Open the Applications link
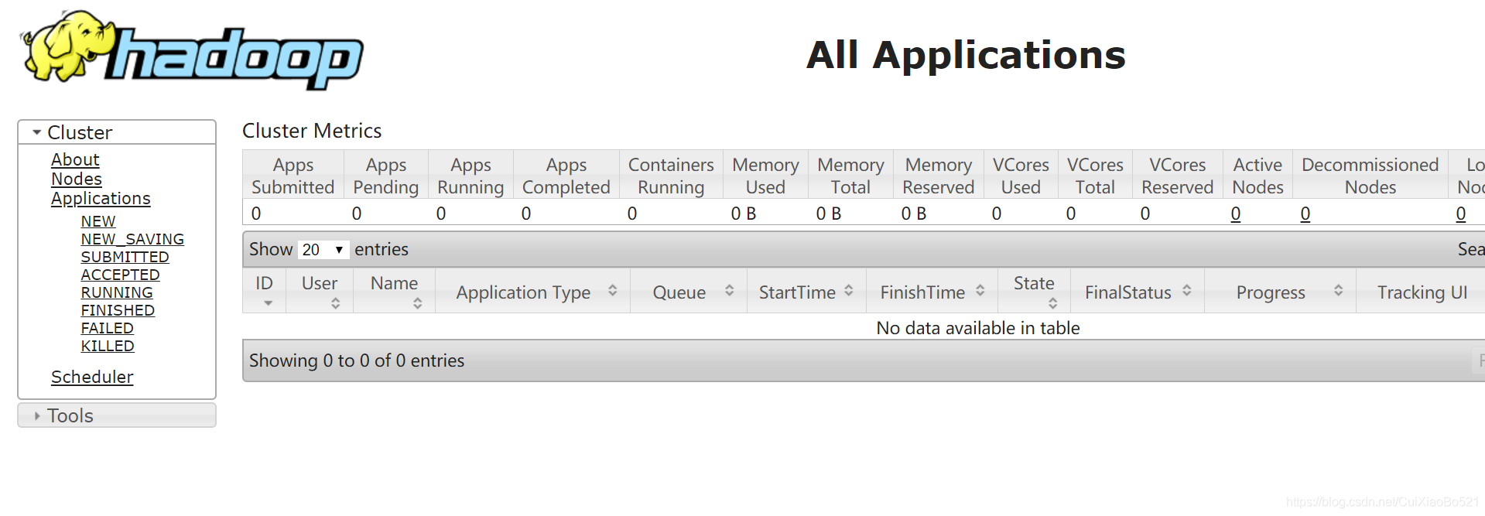The width and height of the screenshot is (1485, 516). click(x=101, y=198)
